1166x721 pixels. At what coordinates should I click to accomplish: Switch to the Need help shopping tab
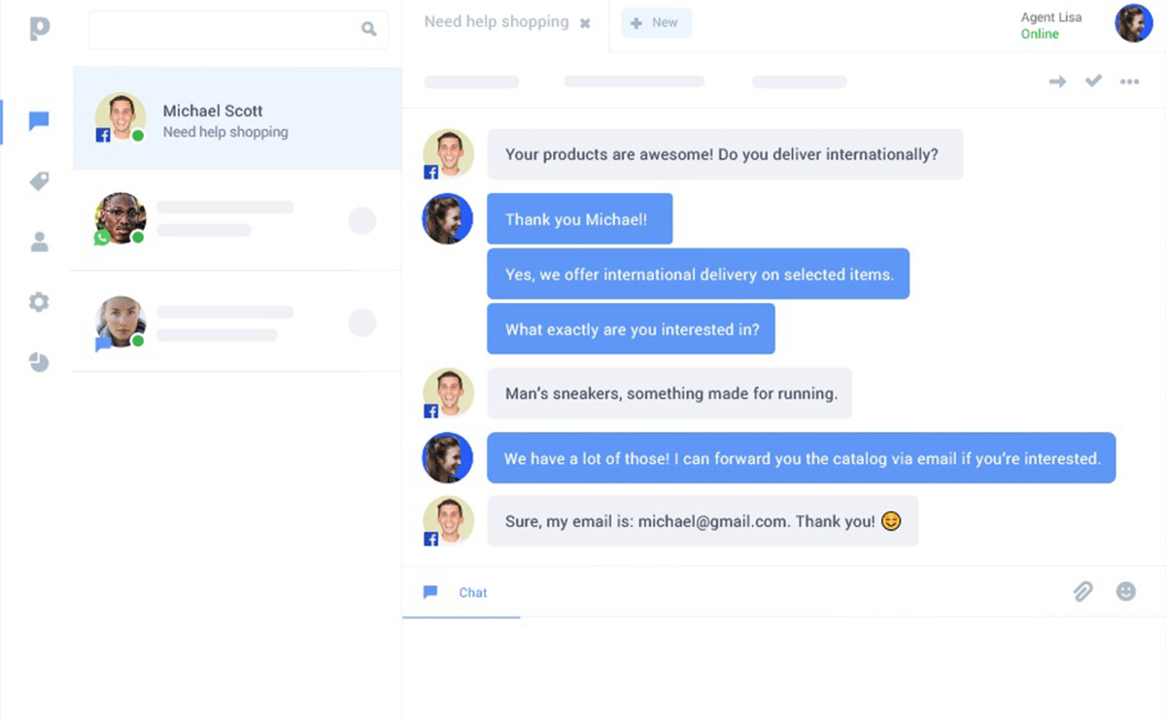(496, 22)
